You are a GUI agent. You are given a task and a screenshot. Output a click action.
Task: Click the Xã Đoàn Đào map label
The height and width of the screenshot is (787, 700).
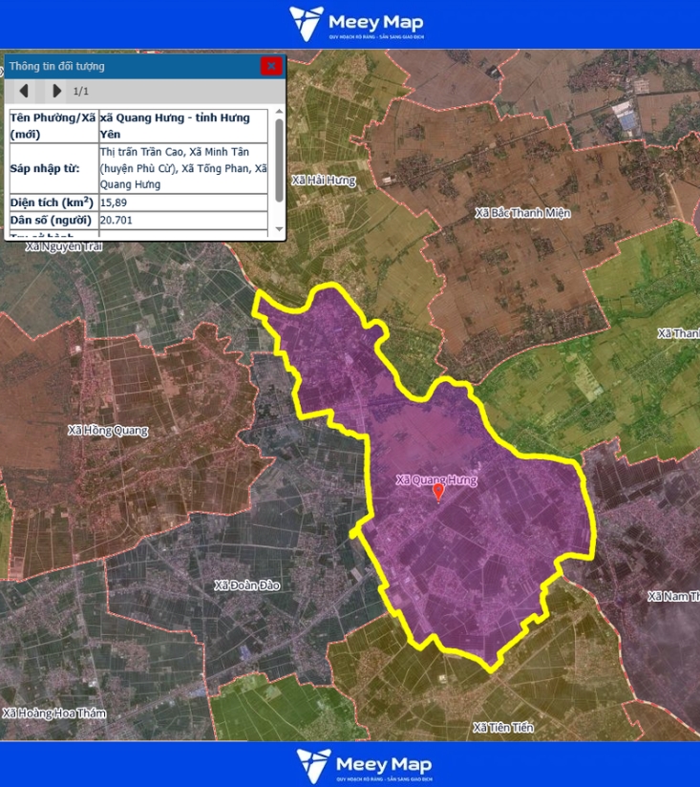tap(246, 585)
